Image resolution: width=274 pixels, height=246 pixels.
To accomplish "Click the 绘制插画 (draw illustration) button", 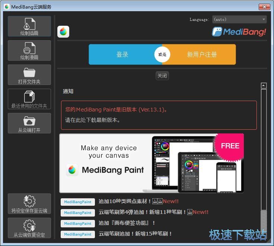I will (29, 26).
